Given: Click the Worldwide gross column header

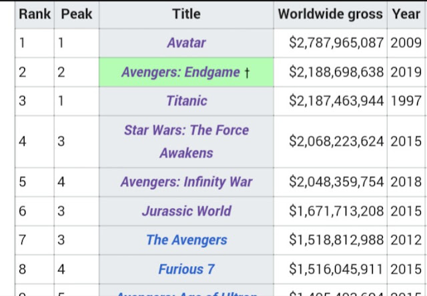Looking at the screenshot, I should click(x=330, y=14).
